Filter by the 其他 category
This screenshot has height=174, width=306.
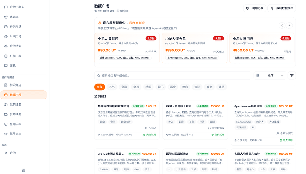(221, 87)
